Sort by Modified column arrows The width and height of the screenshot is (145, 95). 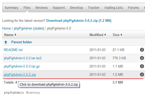click(x=105, y=35)
